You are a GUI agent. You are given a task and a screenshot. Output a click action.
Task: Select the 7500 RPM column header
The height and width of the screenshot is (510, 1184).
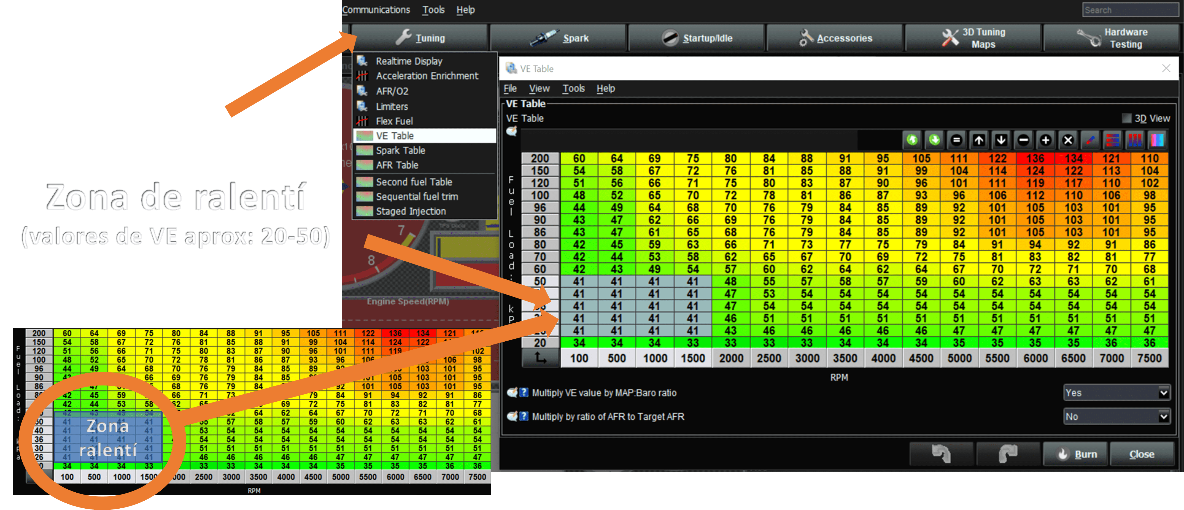pyautogui.click(x=1149, y=358)
